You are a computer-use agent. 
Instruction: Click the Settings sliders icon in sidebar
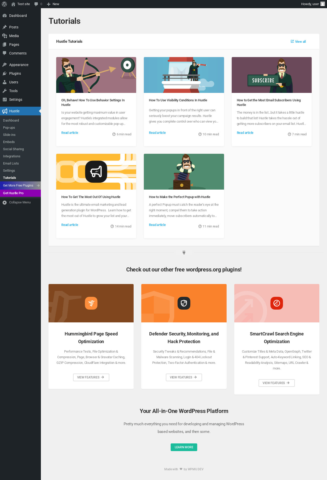(5, 100)
